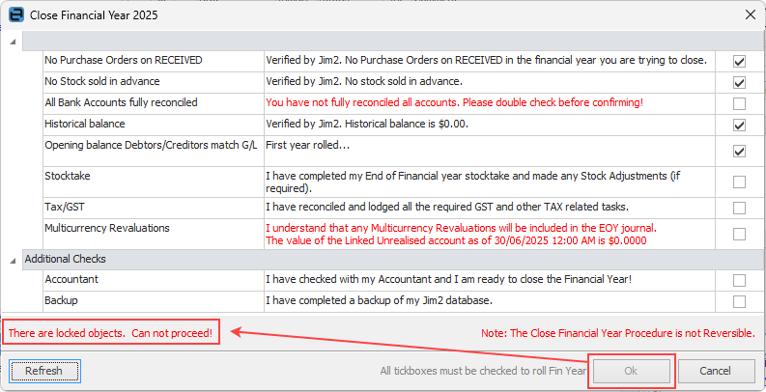
Task: Select the No Purchase Orders on RECEIVED row label
Action: click(123, 61)
